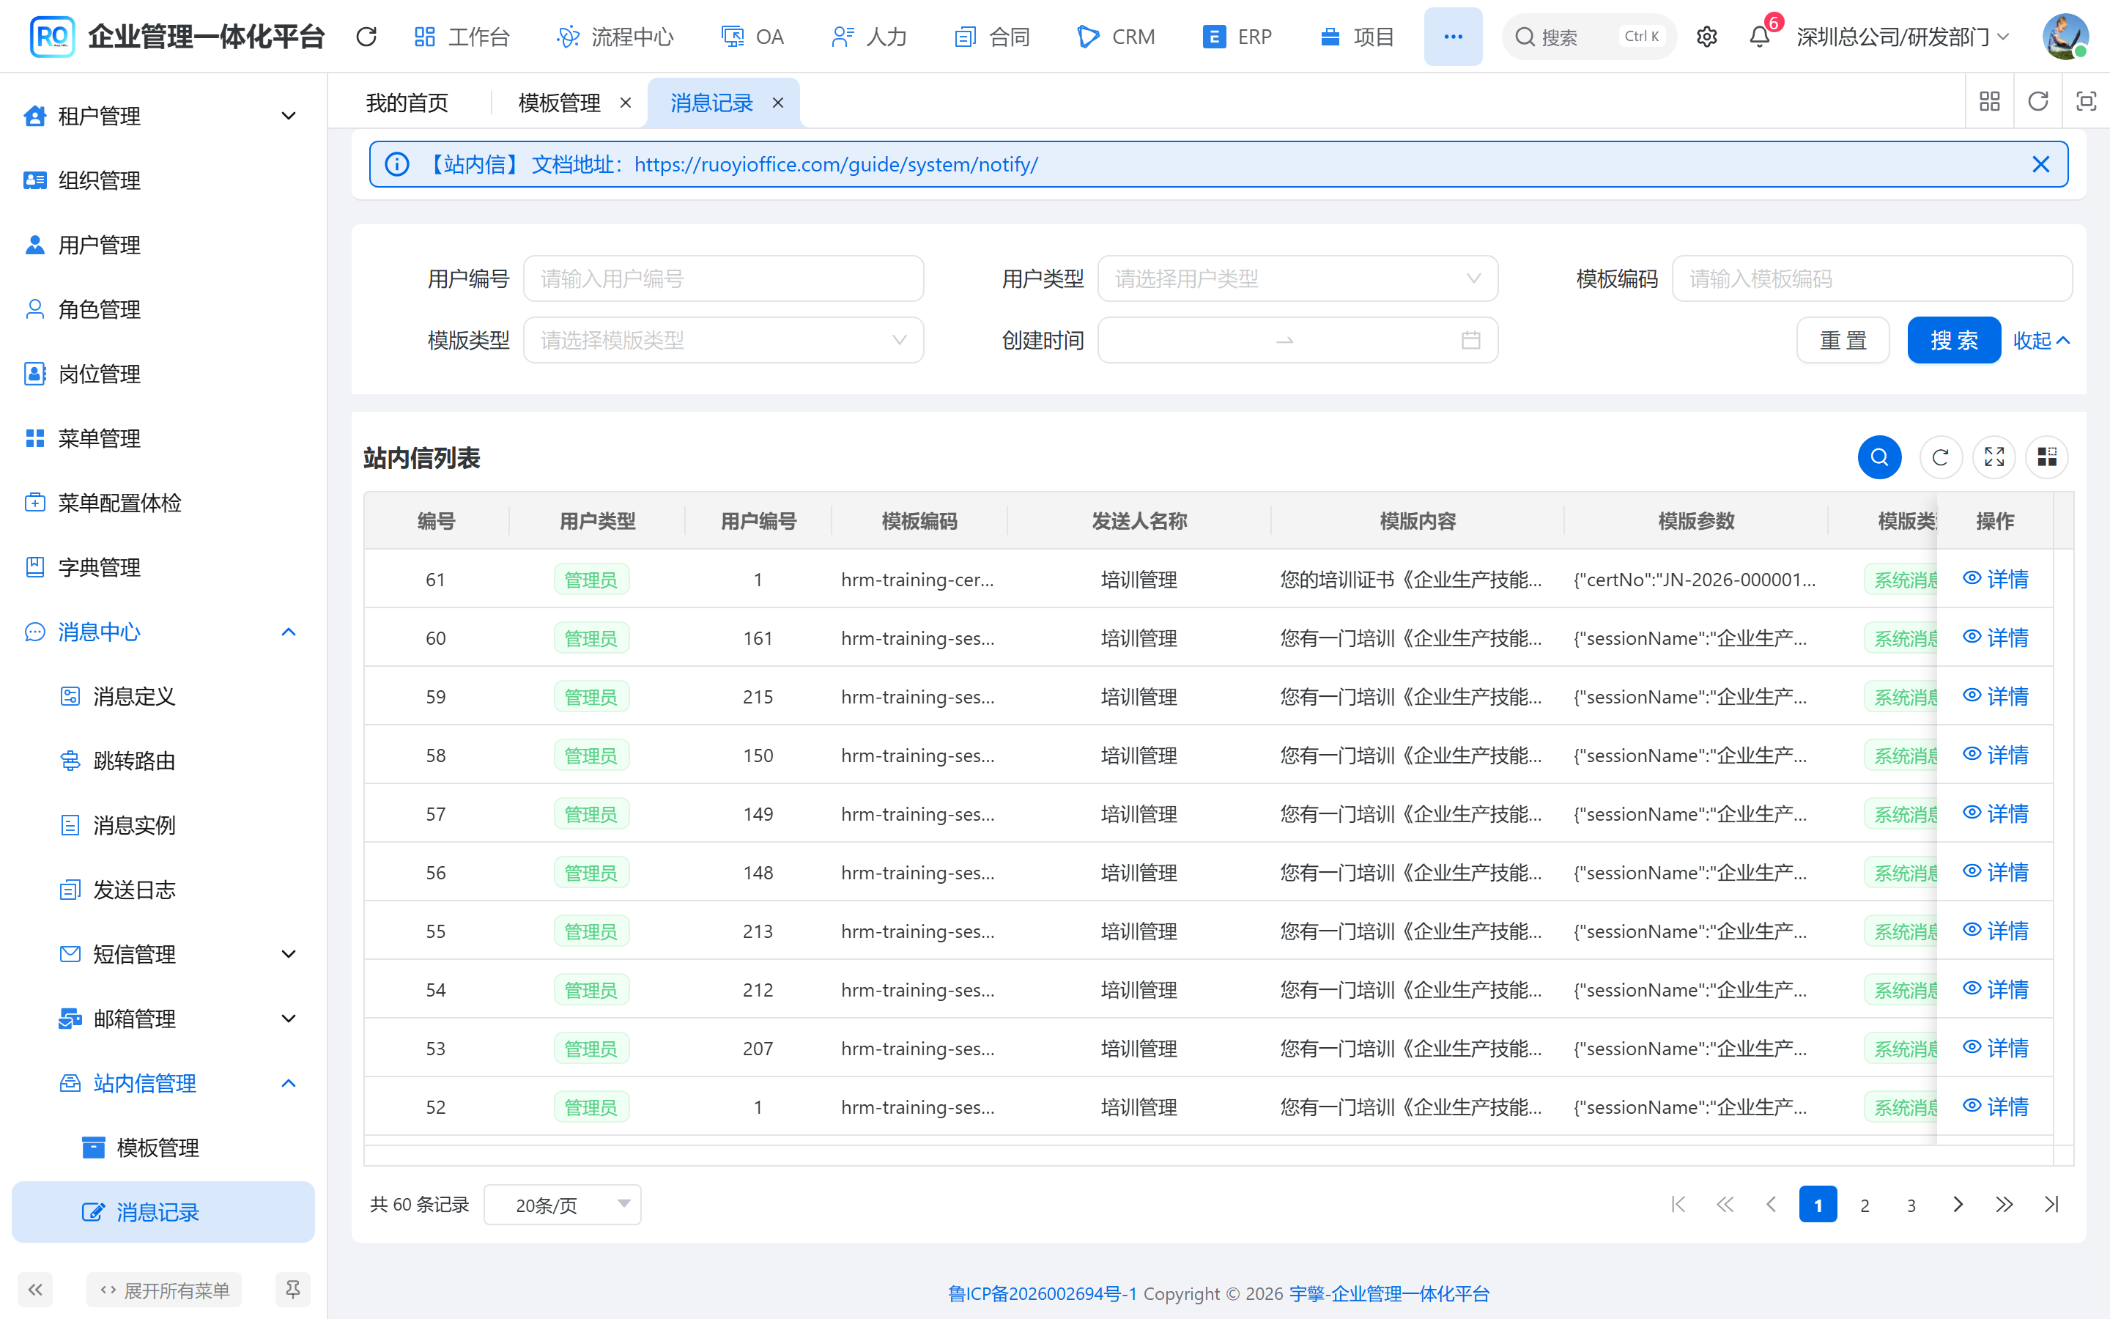This screenshot has height=1319, width=2110.
Task: Close the 模板管理 tab
Action: (625, 103)
